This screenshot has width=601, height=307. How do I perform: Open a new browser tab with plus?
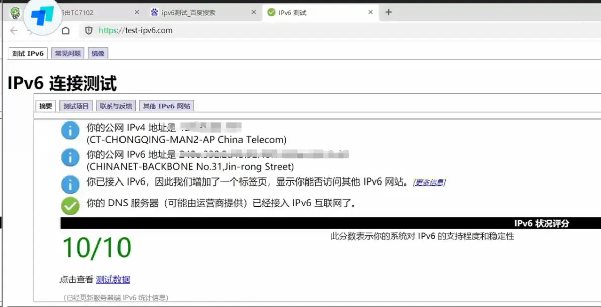coord(389,12)
